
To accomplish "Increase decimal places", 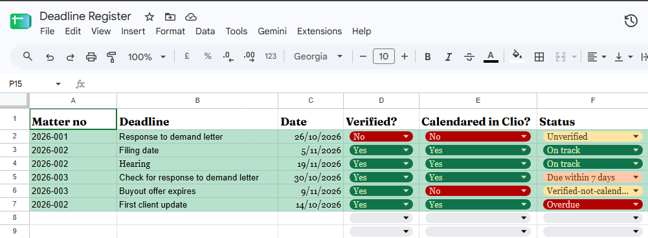I will tap(249, 57).
